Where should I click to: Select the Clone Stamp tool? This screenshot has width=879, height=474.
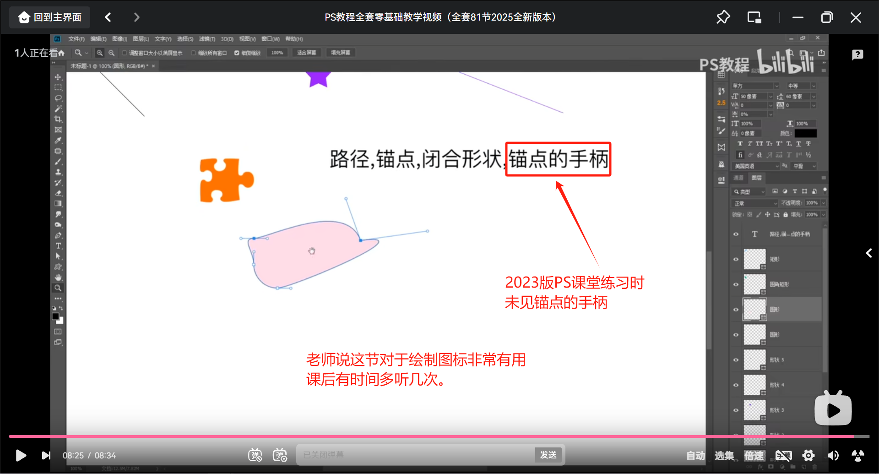(x=58, y=172)
